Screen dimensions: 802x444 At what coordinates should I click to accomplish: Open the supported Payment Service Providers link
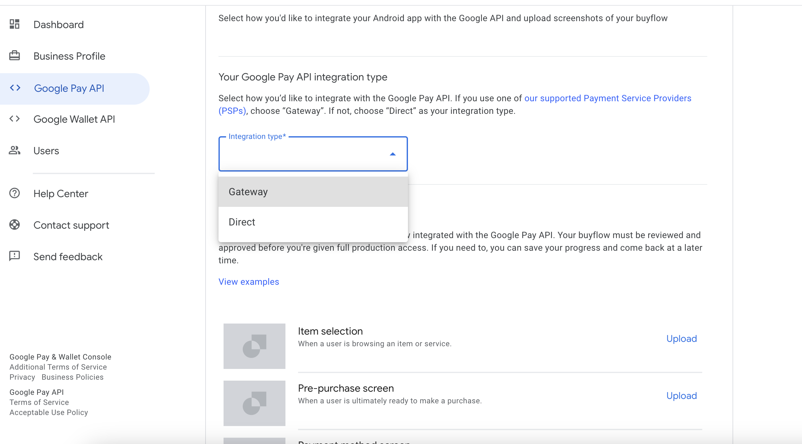(x=607, y=98)
